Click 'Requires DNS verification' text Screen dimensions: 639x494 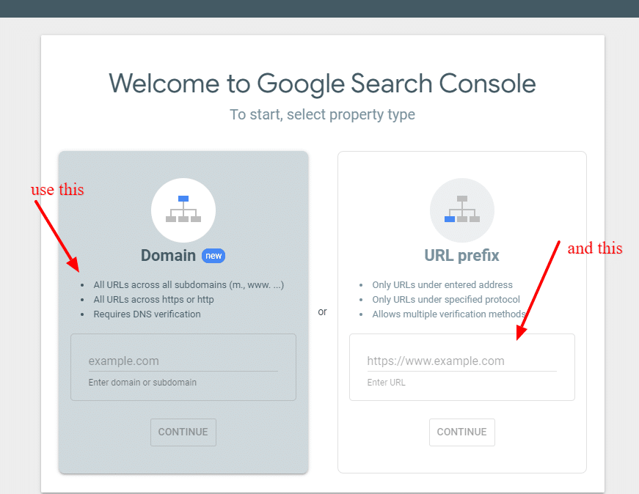[x=147, y=314]
